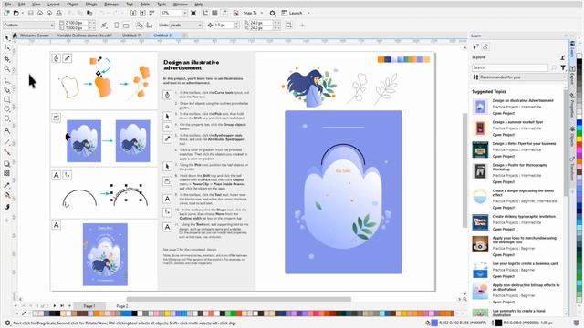Screen dimensions: 584x328
Task: Click the Search field in Learn panel
Action: [x=510, y=67]
